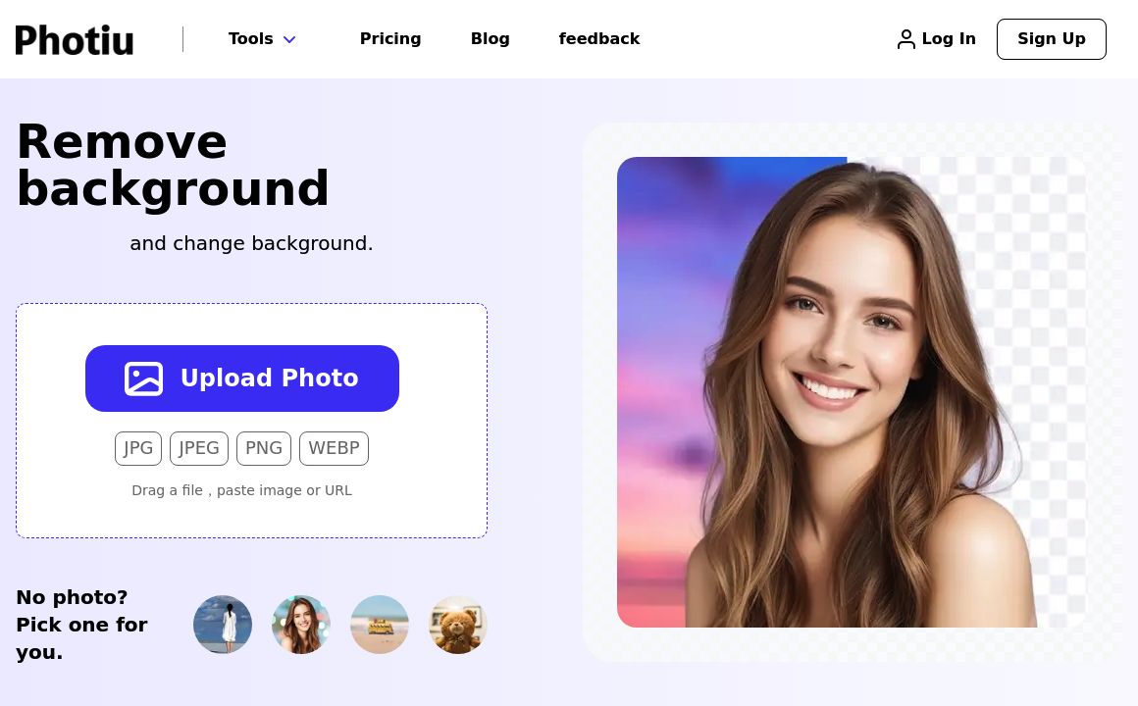Image resolution: width=1138 pixels, height=706 pixels.
Task: Click the user profile icon
Action: point(905,39)
